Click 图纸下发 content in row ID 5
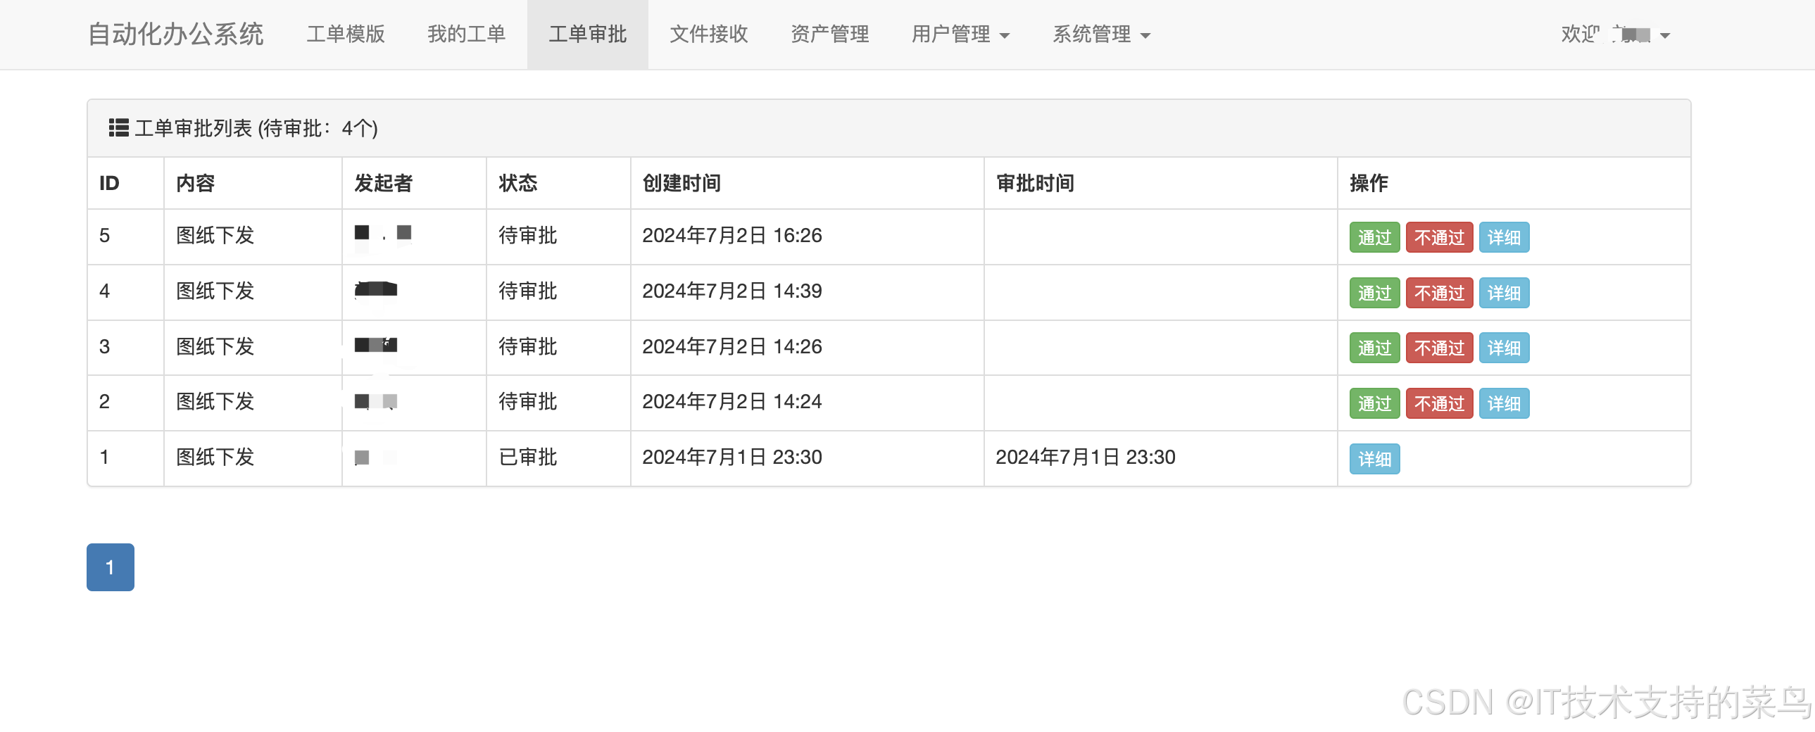Image resolution: width=1815 pixels, height=732 pixels. coord(215,235)
